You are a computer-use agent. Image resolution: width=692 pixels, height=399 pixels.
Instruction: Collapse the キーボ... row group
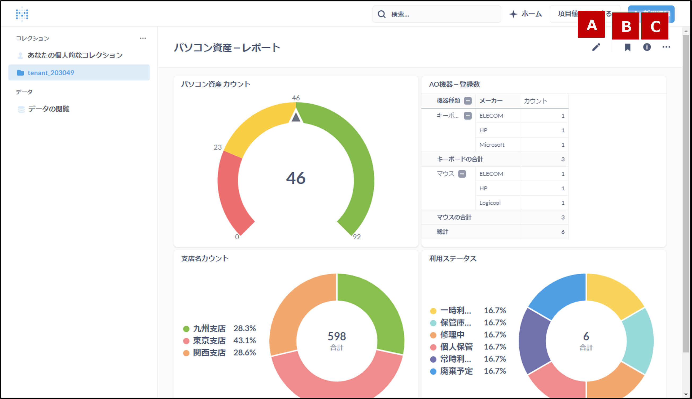(x=467, y=116)
